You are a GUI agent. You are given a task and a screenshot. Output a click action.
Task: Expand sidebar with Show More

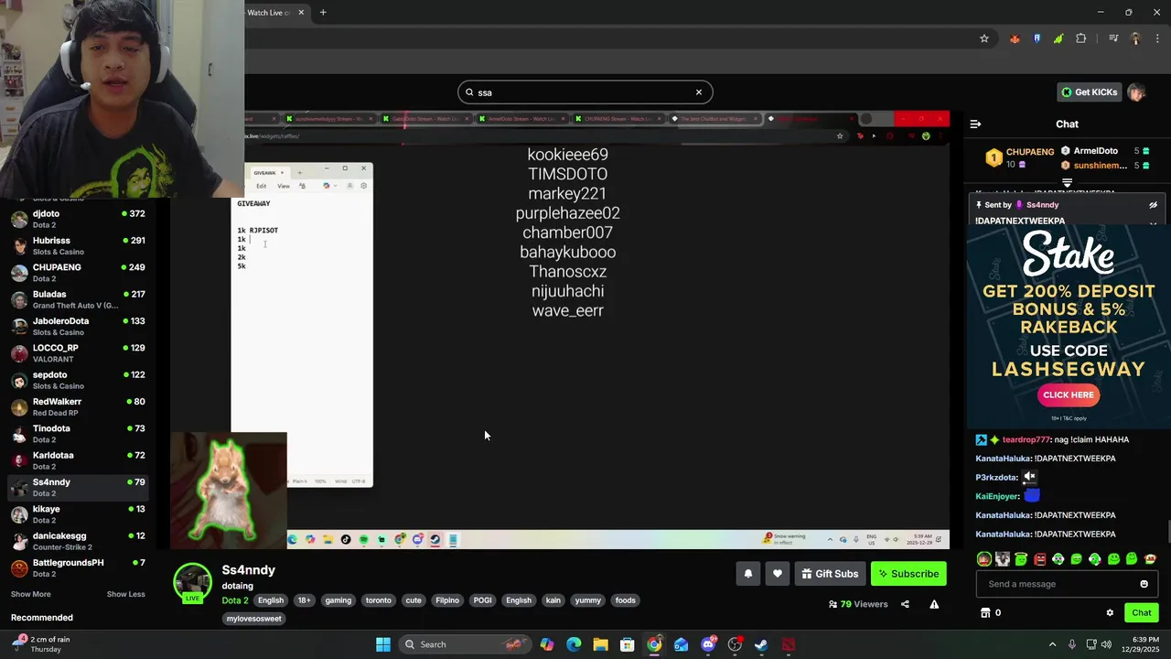(x=31, y=594)
